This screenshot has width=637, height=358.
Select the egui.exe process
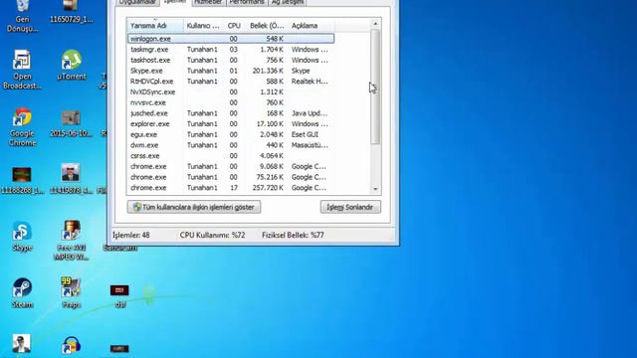231,134
